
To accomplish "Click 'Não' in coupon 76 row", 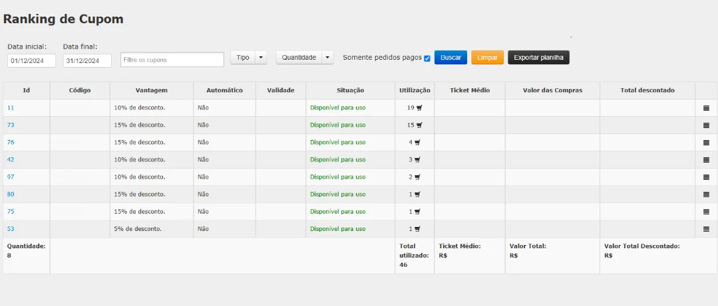I will pos(203,142).
